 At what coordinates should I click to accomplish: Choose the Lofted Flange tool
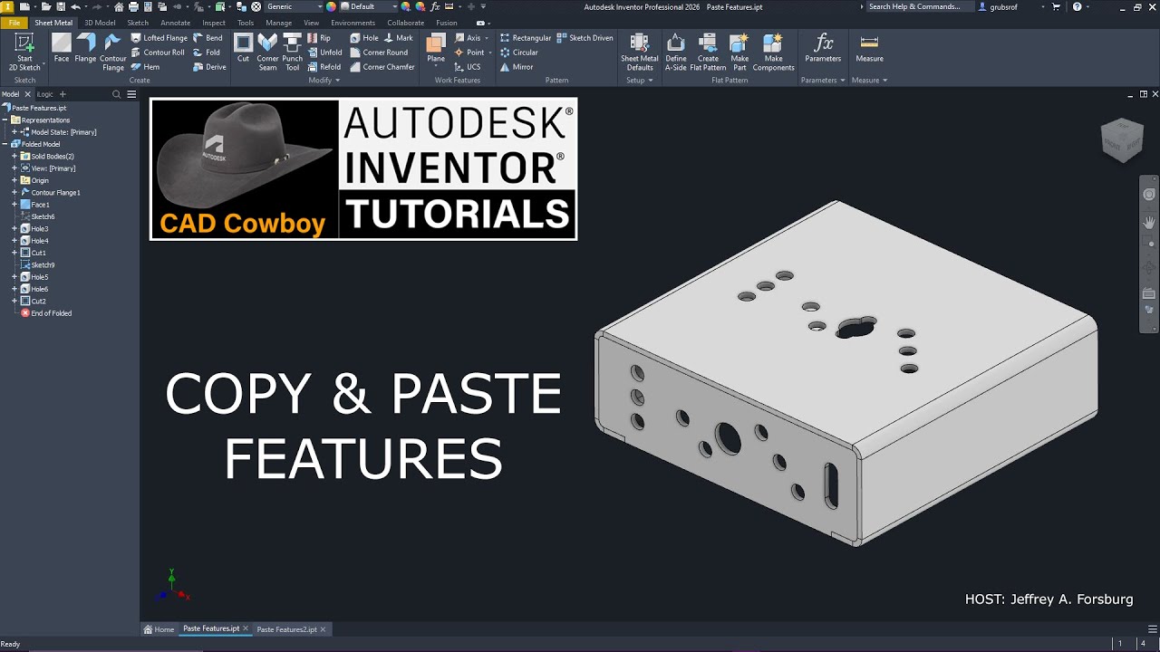pyautogui.click(x=159, y=38)
